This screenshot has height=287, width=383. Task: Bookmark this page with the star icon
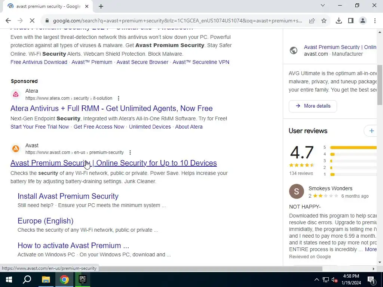(324, 21)
